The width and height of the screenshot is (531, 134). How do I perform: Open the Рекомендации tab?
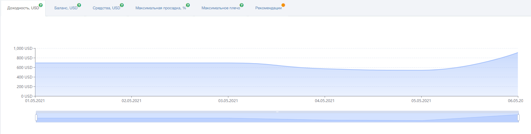click(268, 8)
